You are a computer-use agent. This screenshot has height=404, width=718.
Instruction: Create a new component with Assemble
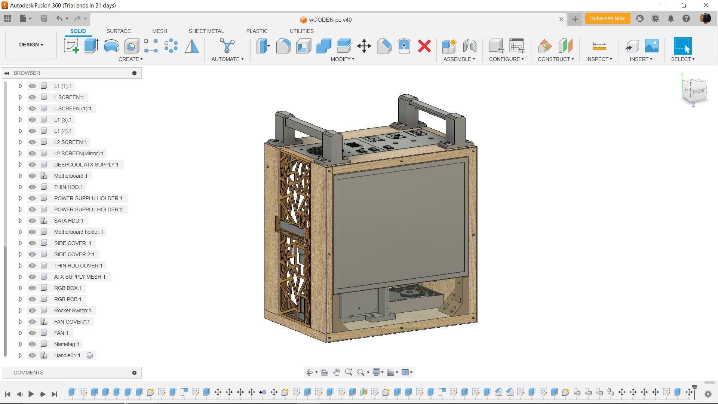[x=449, y=46]
